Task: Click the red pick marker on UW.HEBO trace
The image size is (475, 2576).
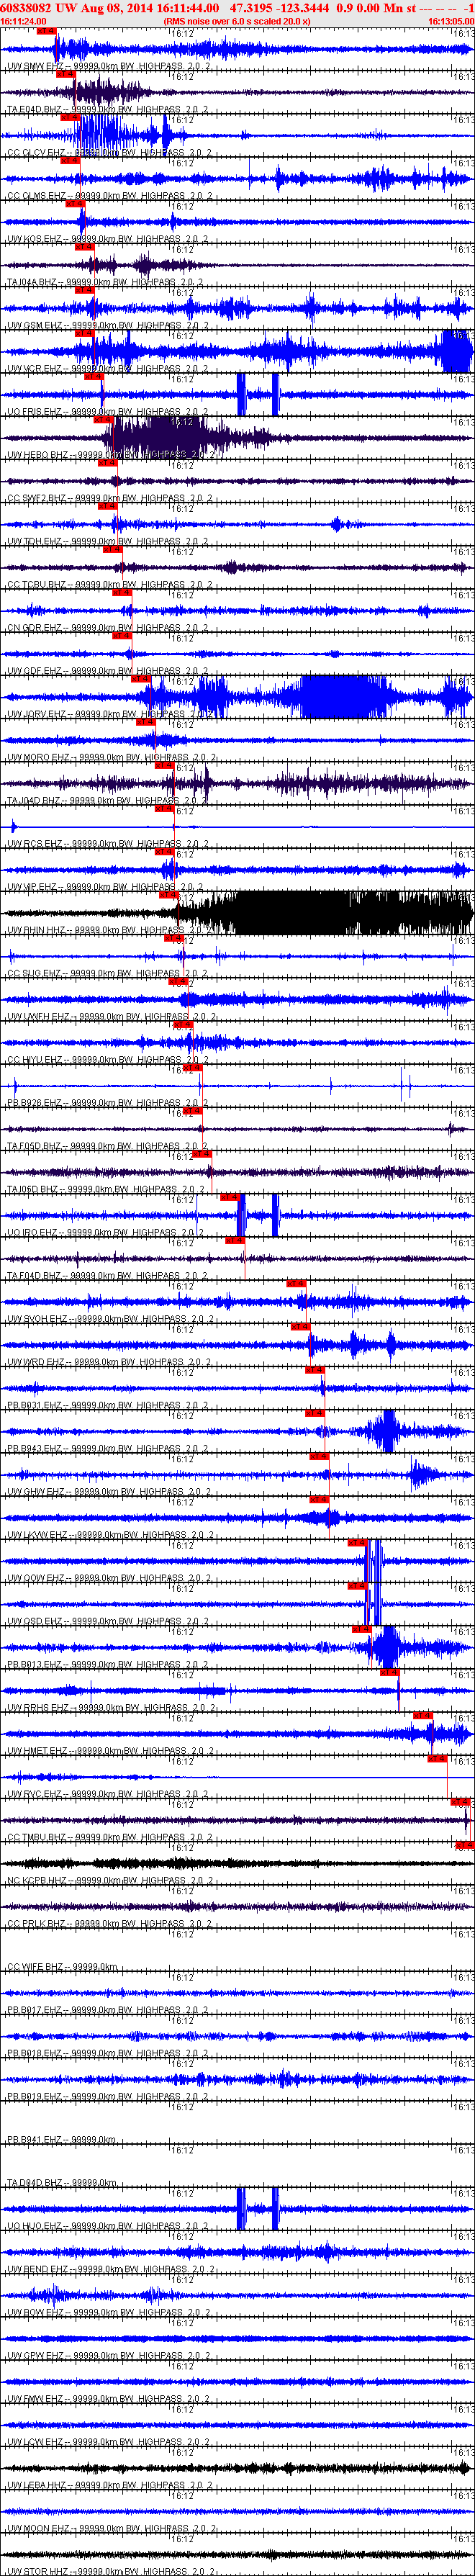Action: 103,420
